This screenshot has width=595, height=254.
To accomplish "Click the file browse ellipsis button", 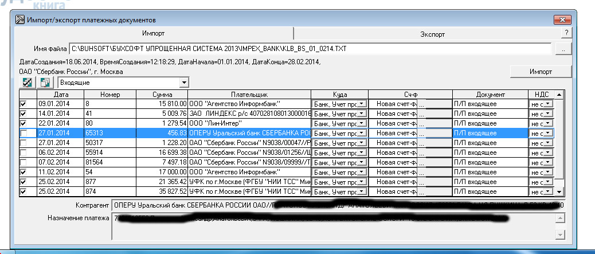I will 563,50.
